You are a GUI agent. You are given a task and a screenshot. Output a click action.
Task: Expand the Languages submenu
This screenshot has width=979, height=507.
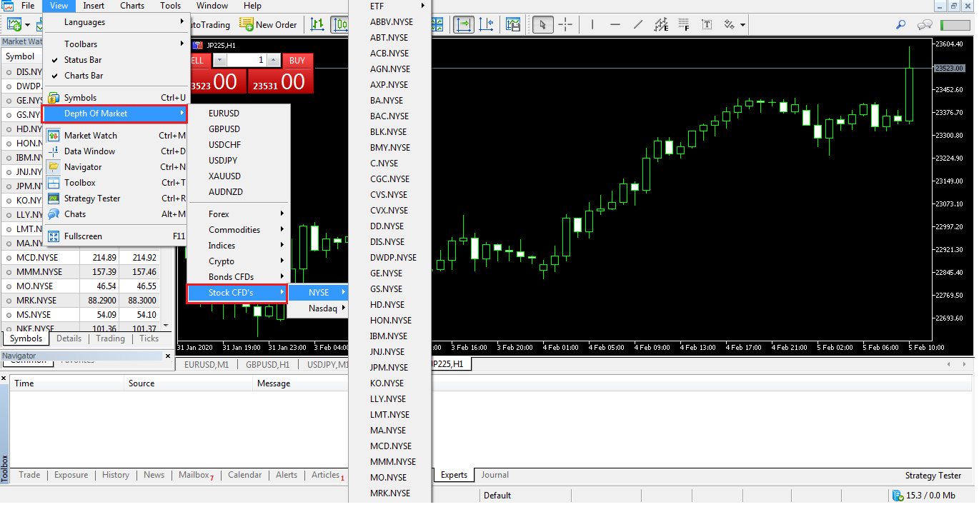pos(116,22)
